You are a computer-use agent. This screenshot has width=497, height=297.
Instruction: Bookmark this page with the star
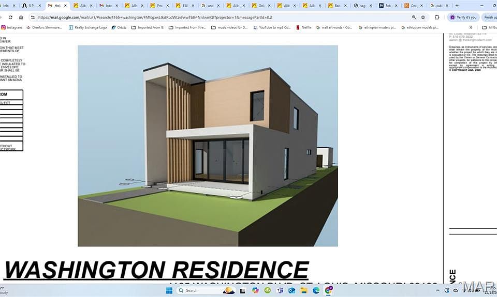(x=423, y=18)
